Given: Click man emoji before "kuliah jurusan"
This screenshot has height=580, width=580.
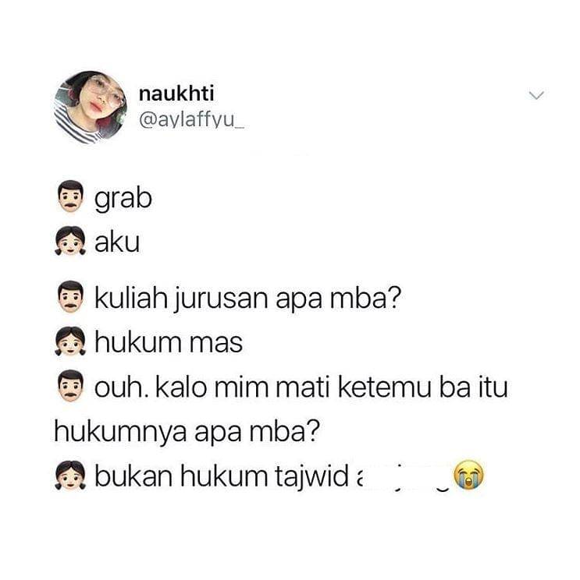Looking at the screenshot, I should pos(70,297).
